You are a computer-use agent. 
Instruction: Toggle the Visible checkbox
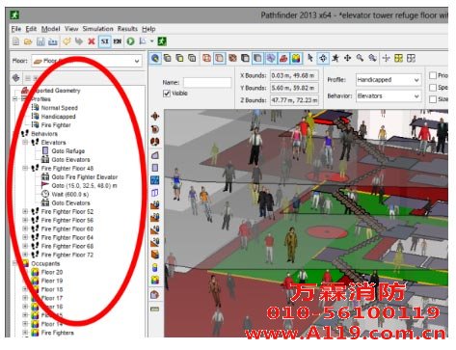(167, 94)
